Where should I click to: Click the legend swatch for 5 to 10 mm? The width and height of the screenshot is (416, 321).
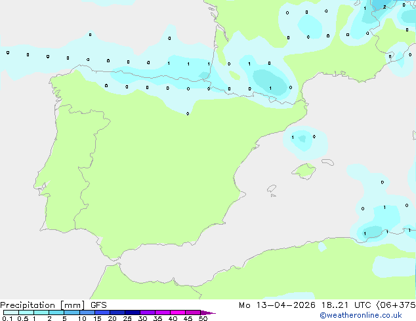(72, 312)
